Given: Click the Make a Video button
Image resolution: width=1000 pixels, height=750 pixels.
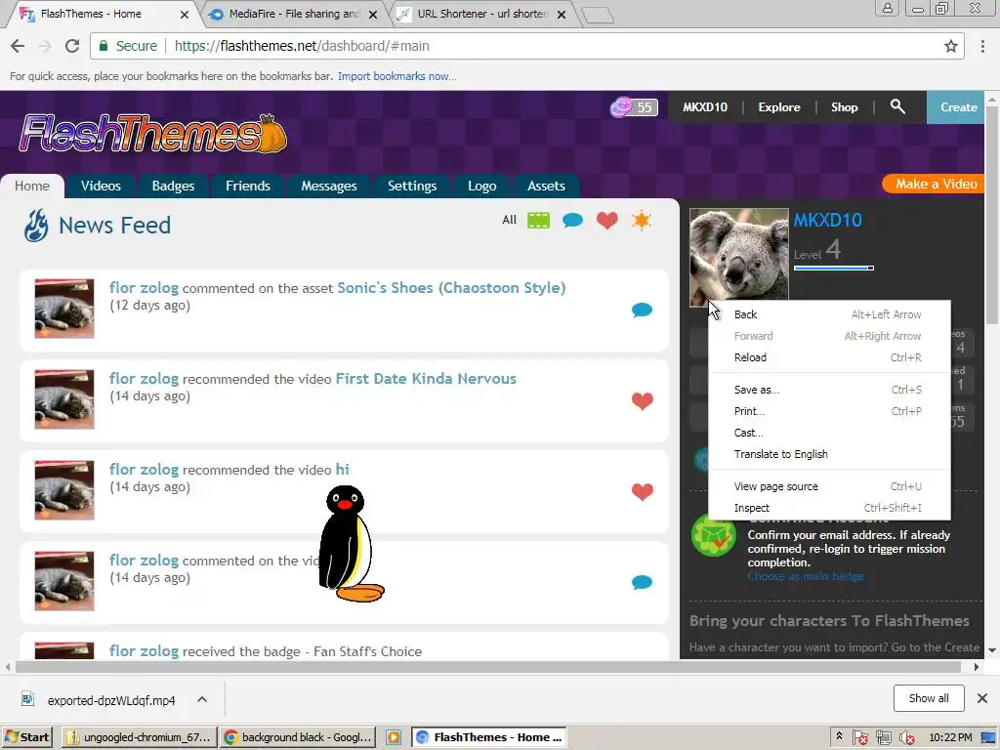Looking at the screenshot, I should point(935,184).
